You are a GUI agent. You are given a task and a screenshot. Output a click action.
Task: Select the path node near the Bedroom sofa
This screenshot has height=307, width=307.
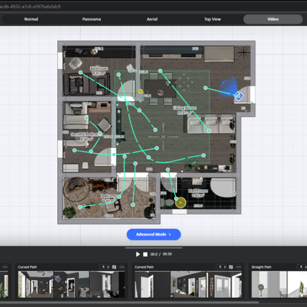(x=80, y=72)
